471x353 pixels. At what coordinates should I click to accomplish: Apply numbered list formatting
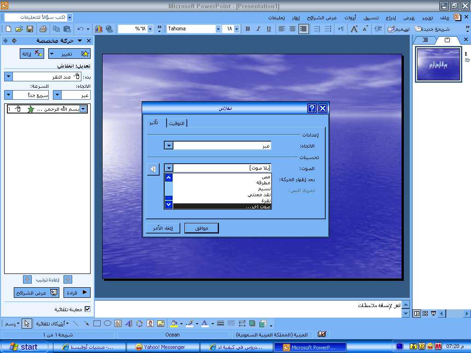click(x=316, y=29)
